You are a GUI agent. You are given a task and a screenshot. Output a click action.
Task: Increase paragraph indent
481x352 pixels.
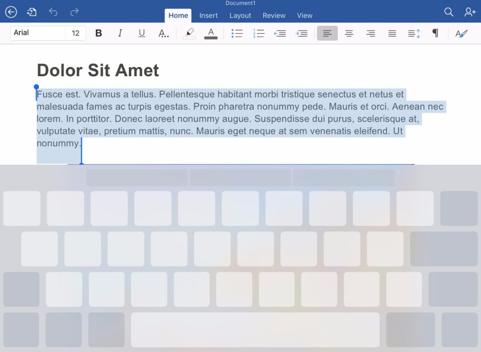click(301, 33)
